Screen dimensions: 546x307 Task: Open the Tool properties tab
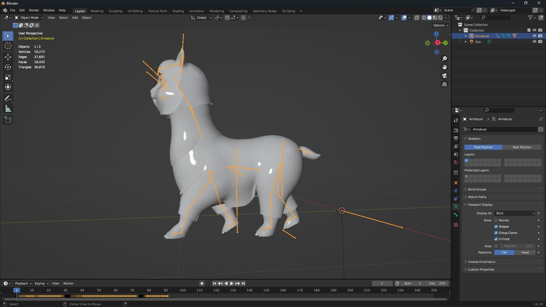456,120
